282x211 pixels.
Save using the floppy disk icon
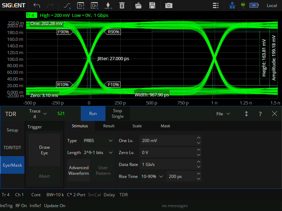[152, 5]
